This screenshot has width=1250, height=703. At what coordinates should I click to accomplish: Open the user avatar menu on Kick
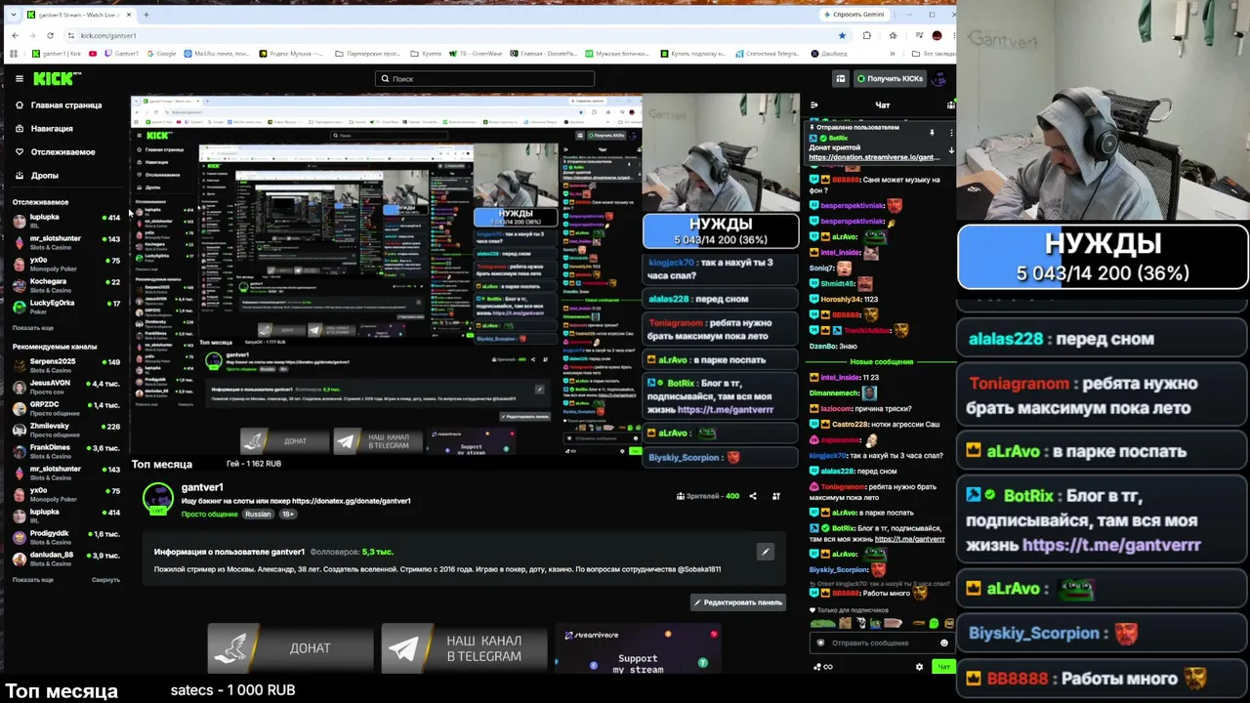pyautogui.click(x=939, y=78)
